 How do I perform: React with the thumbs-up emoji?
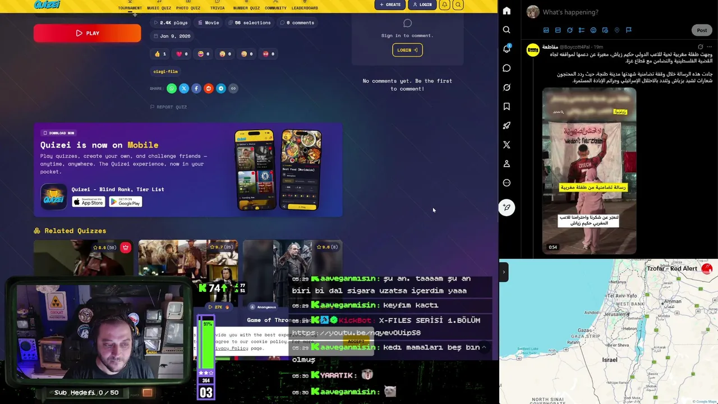pos(160,54)
